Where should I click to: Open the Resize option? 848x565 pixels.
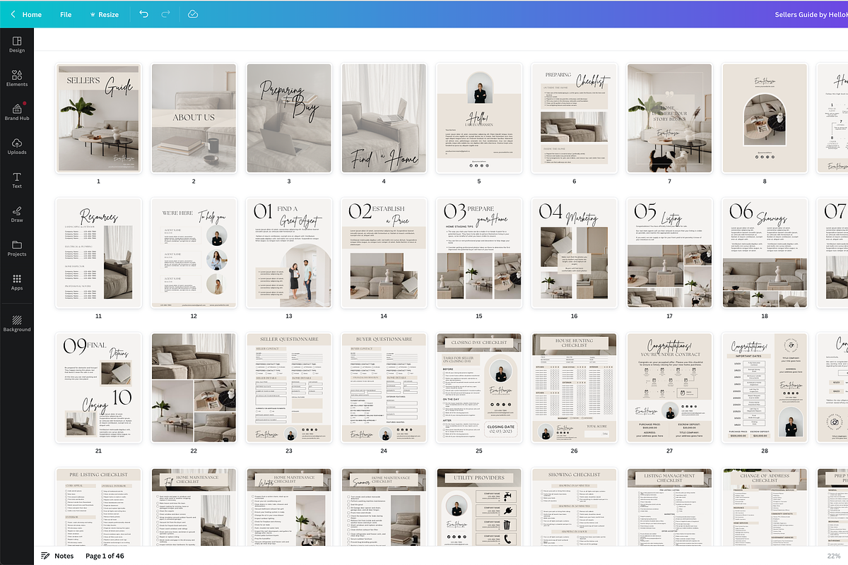tap(104, 14)
